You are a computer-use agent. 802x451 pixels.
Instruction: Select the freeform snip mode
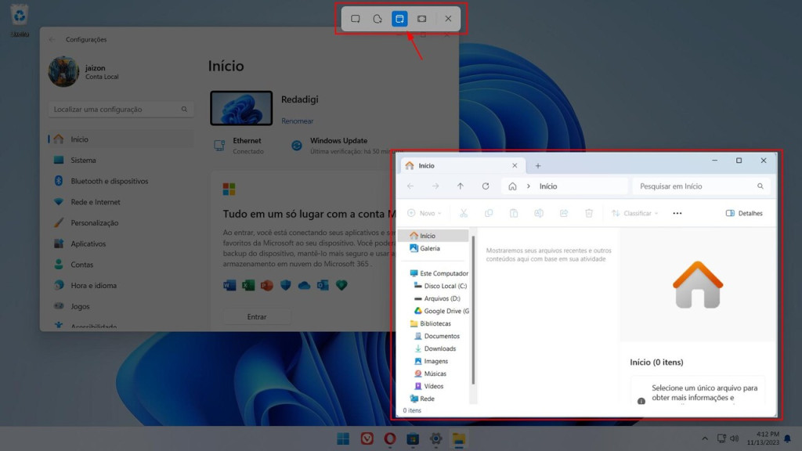pyautogui.click(x=378, y=18)
